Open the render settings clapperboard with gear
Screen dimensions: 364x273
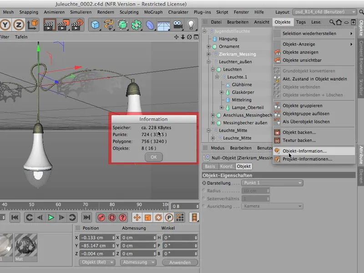[77, 25]
